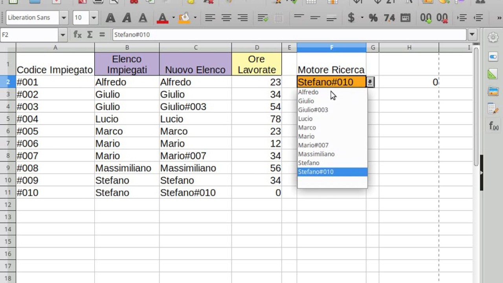
Task: Center cell content vertically
Action: (x=315, y=18)
